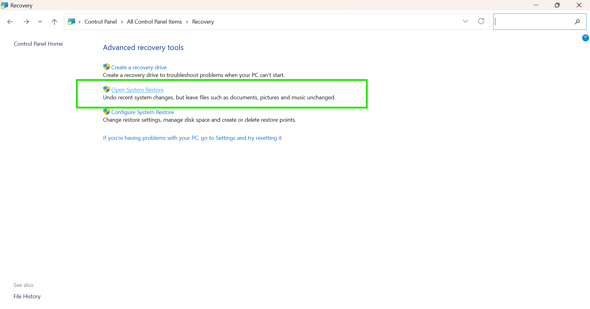The height and width of the screenshot is (309, 590).
Task: Close the Recovery window
Action: point(579,5)
